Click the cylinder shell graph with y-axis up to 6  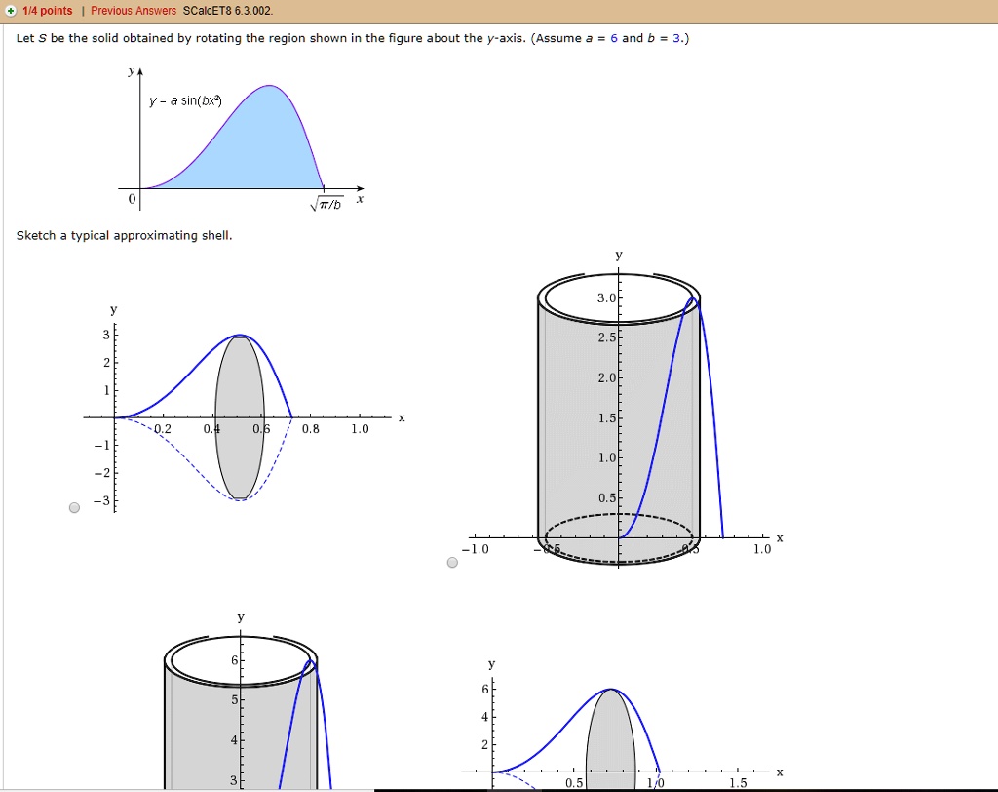[x=242, y=701]
